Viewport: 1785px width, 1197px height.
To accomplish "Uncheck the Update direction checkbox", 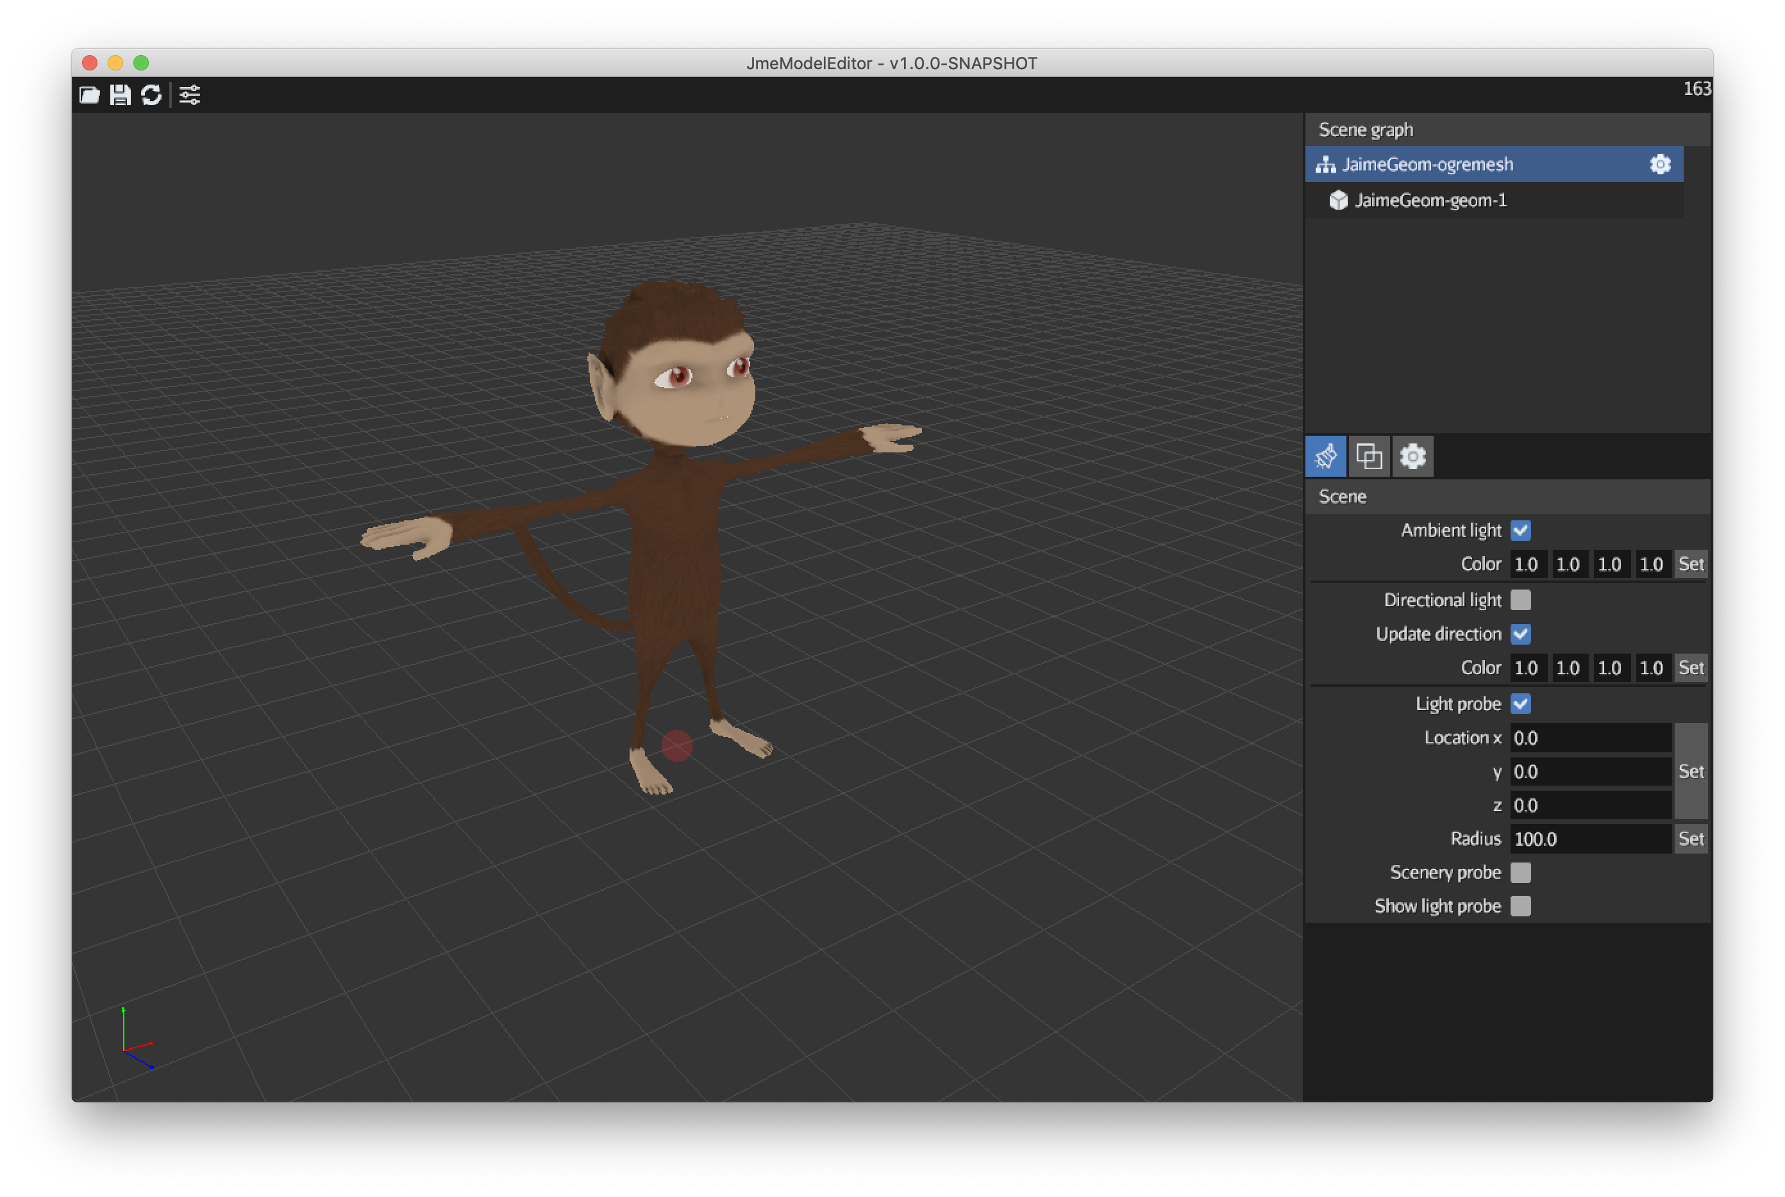I will coord(1520,634).
